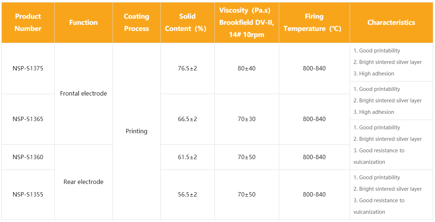Select the Printing coating process cell
This screenshot has width=435, height=222.
[136, 131]
